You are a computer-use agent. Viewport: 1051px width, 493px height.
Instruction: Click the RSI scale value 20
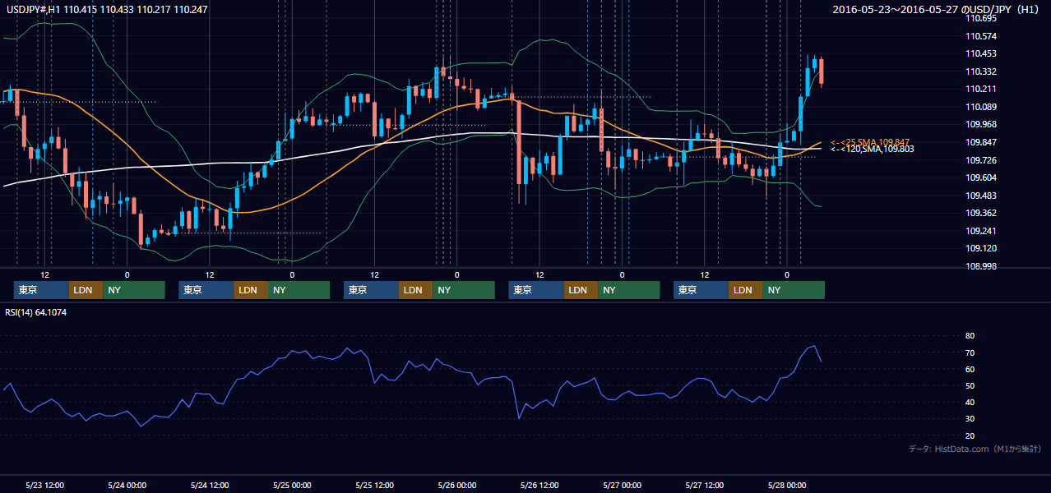pos(970,435)
